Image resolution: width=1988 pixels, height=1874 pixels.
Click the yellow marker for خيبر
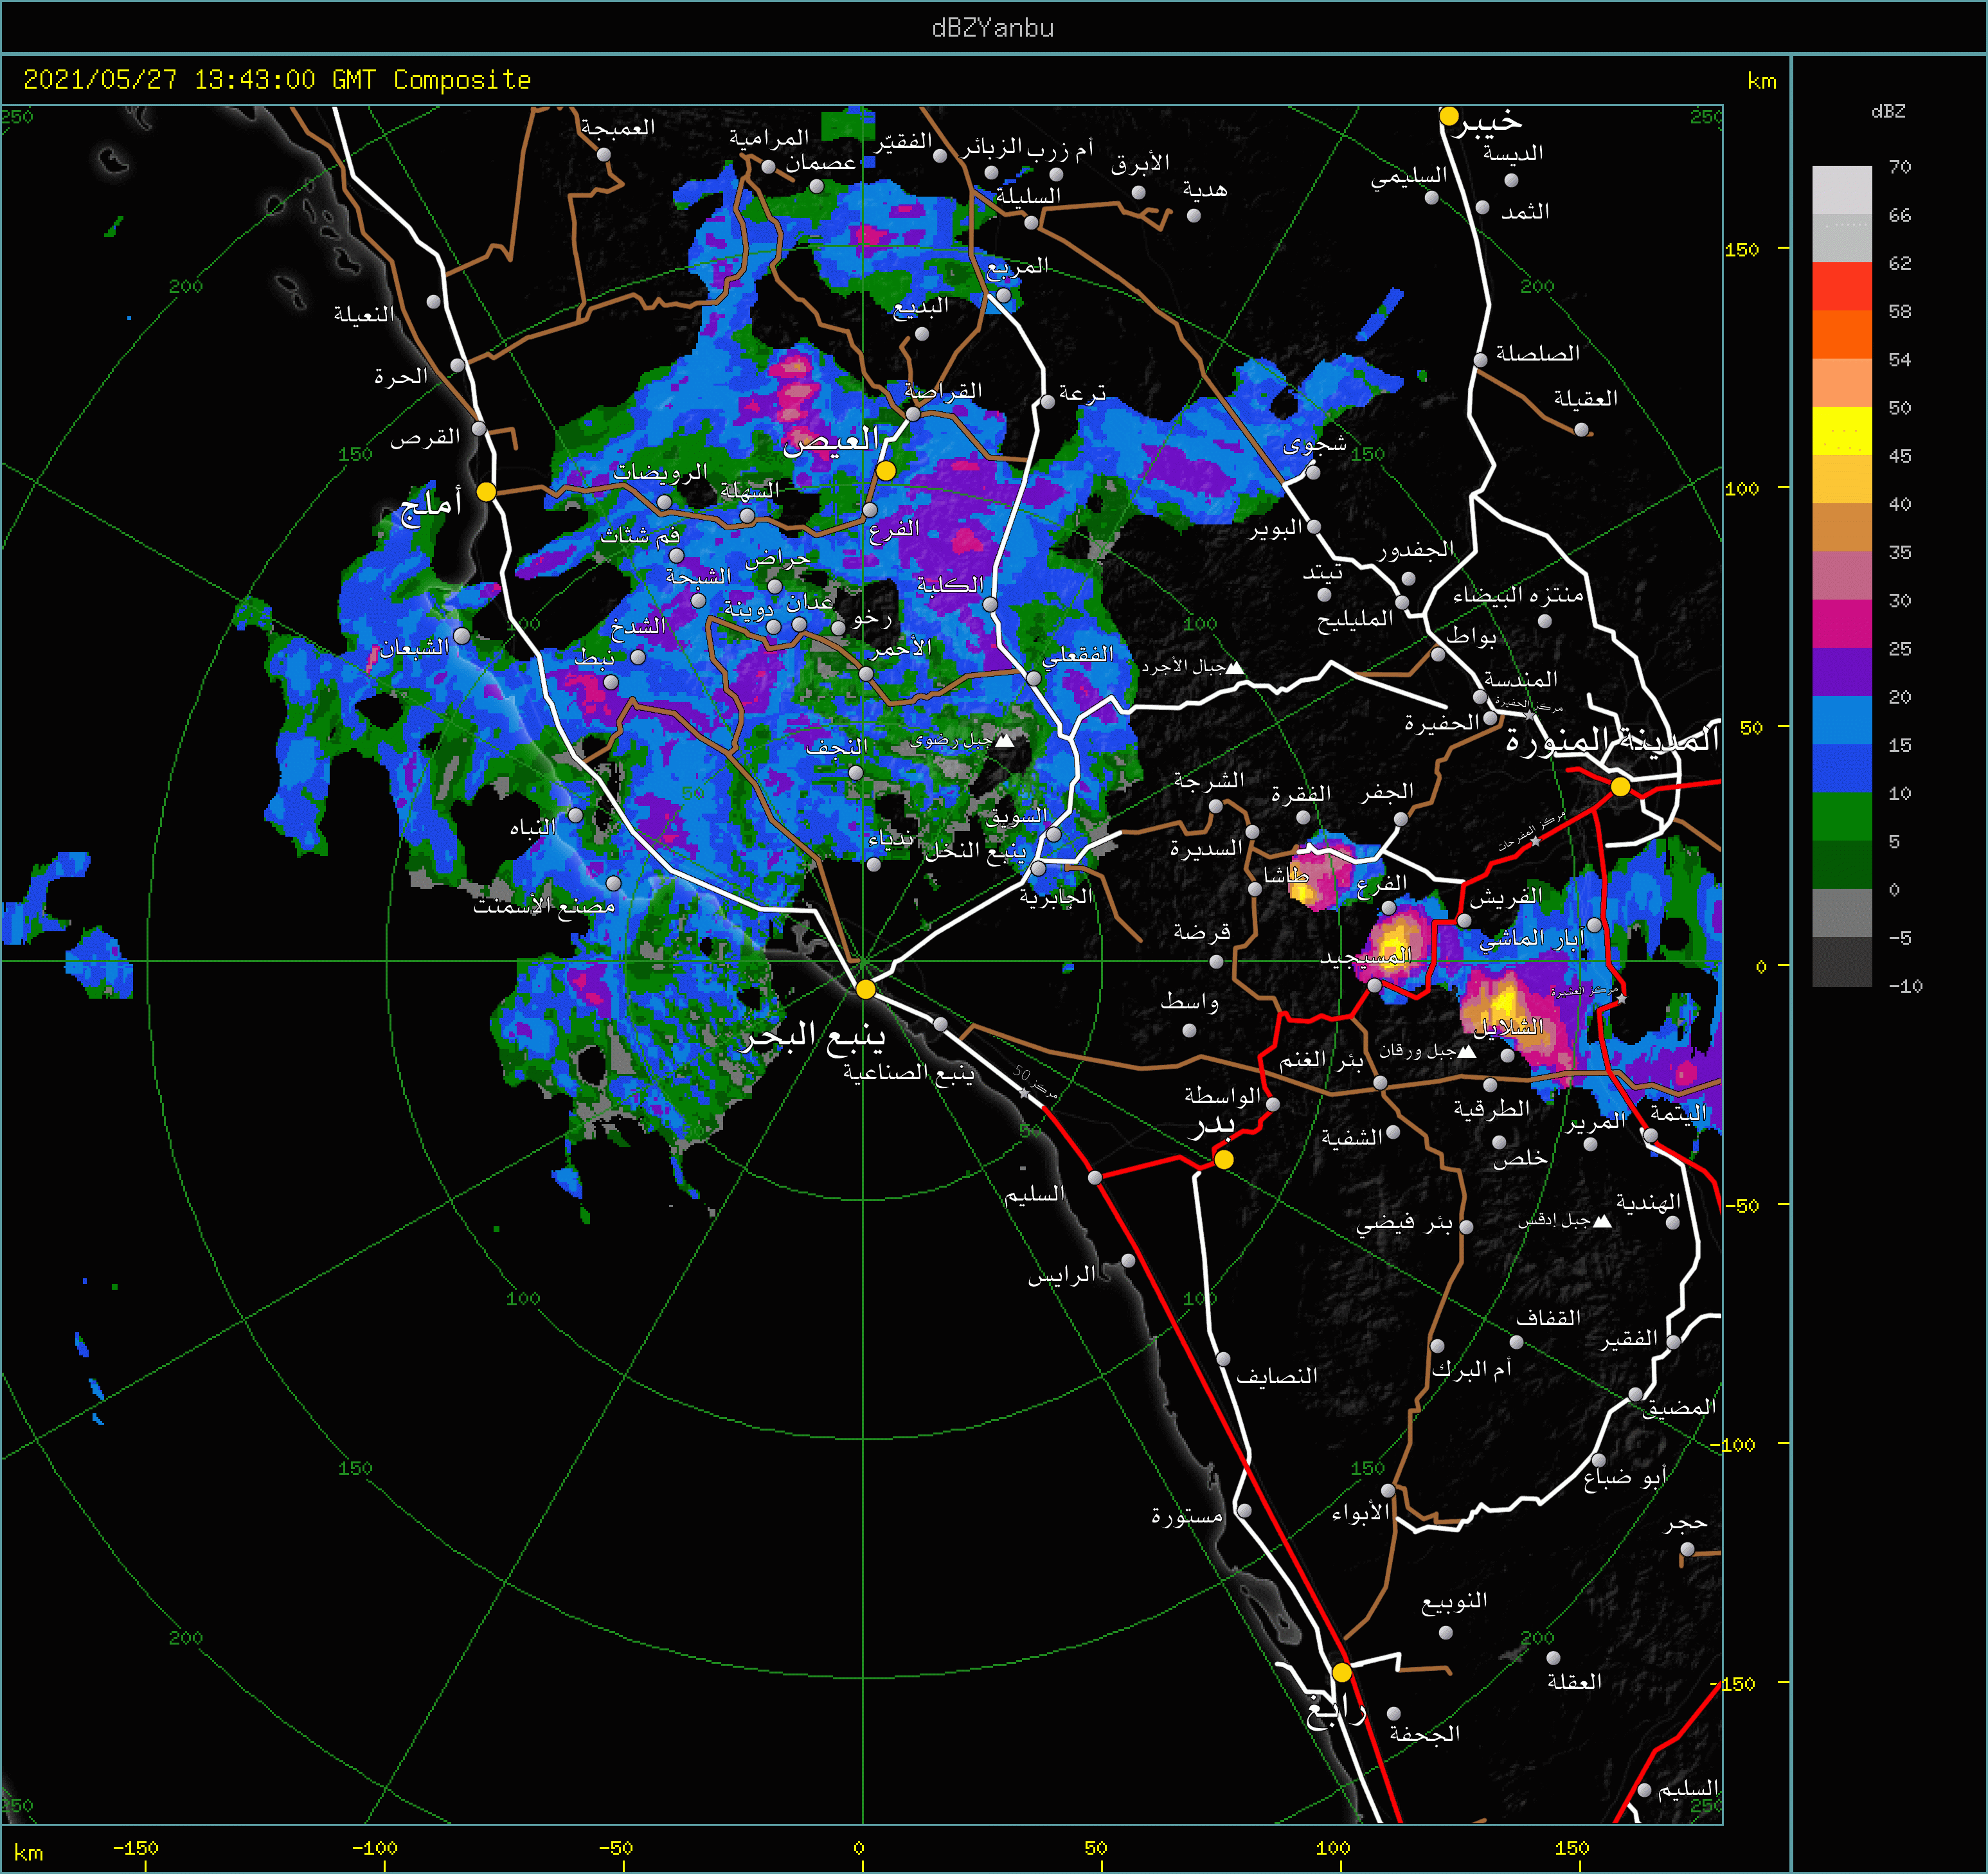[1449, 116]
